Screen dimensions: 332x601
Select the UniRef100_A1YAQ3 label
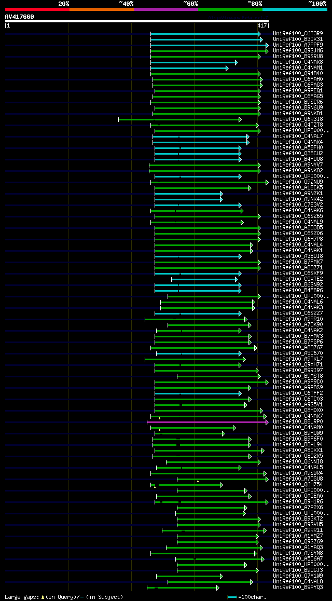pyautogui.click(x=298, y=548)
